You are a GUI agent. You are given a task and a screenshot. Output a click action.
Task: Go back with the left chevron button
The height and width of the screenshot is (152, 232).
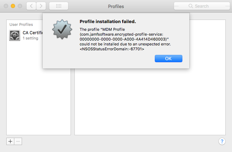[31, 6]
